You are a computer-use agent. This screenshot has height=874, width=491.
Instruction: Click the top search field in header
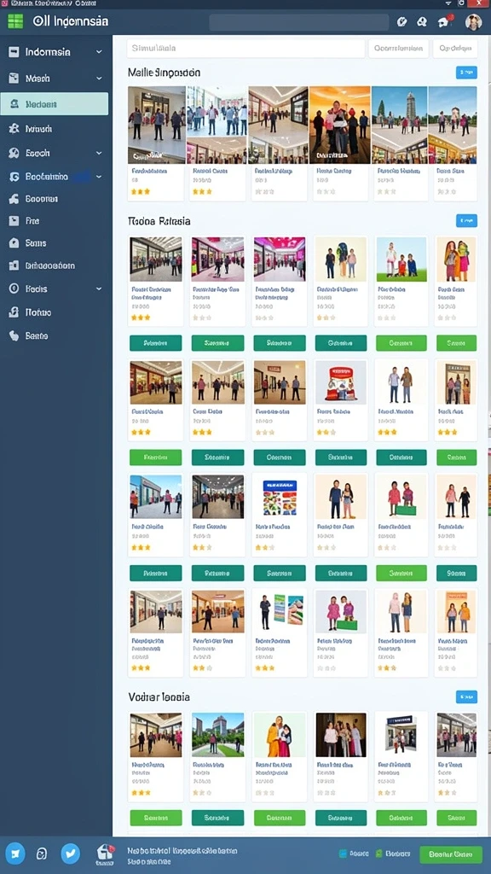pos(299,22)
